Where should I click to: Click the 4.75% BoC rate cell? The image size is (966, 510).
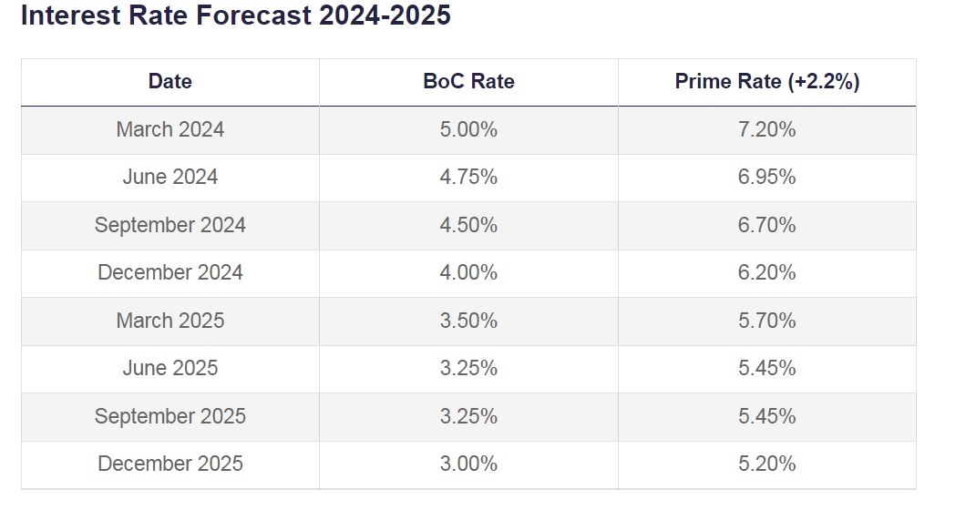468,177
